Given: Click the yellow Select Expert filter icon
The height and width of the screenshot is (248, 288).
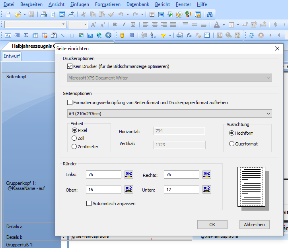Looking at the screenshot, I should [x=163, y=35].
